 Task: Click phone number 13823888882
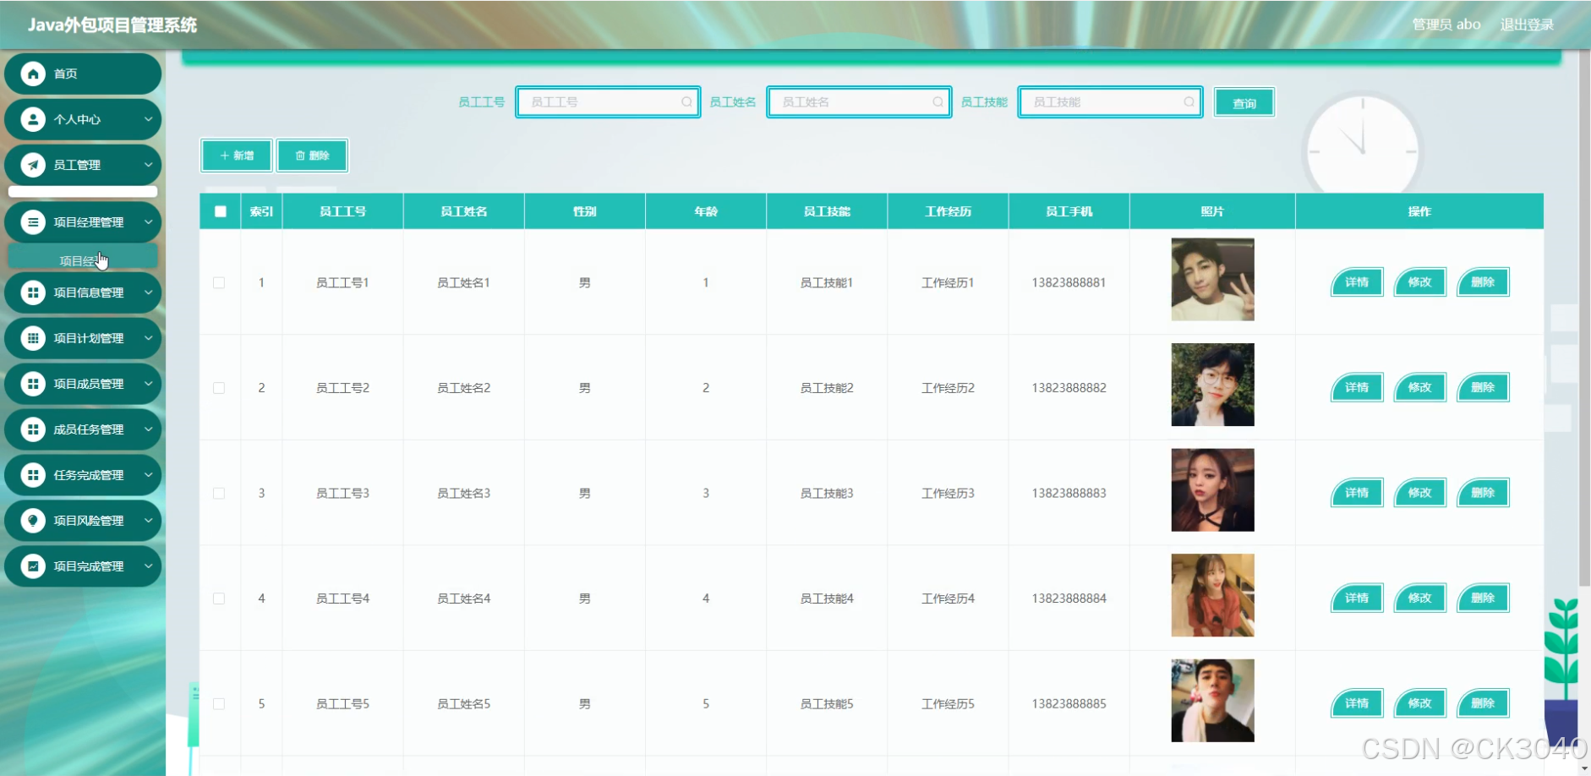click(1069, 388)
